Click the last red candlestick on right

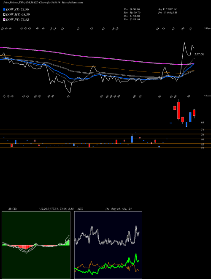point(194,113)
